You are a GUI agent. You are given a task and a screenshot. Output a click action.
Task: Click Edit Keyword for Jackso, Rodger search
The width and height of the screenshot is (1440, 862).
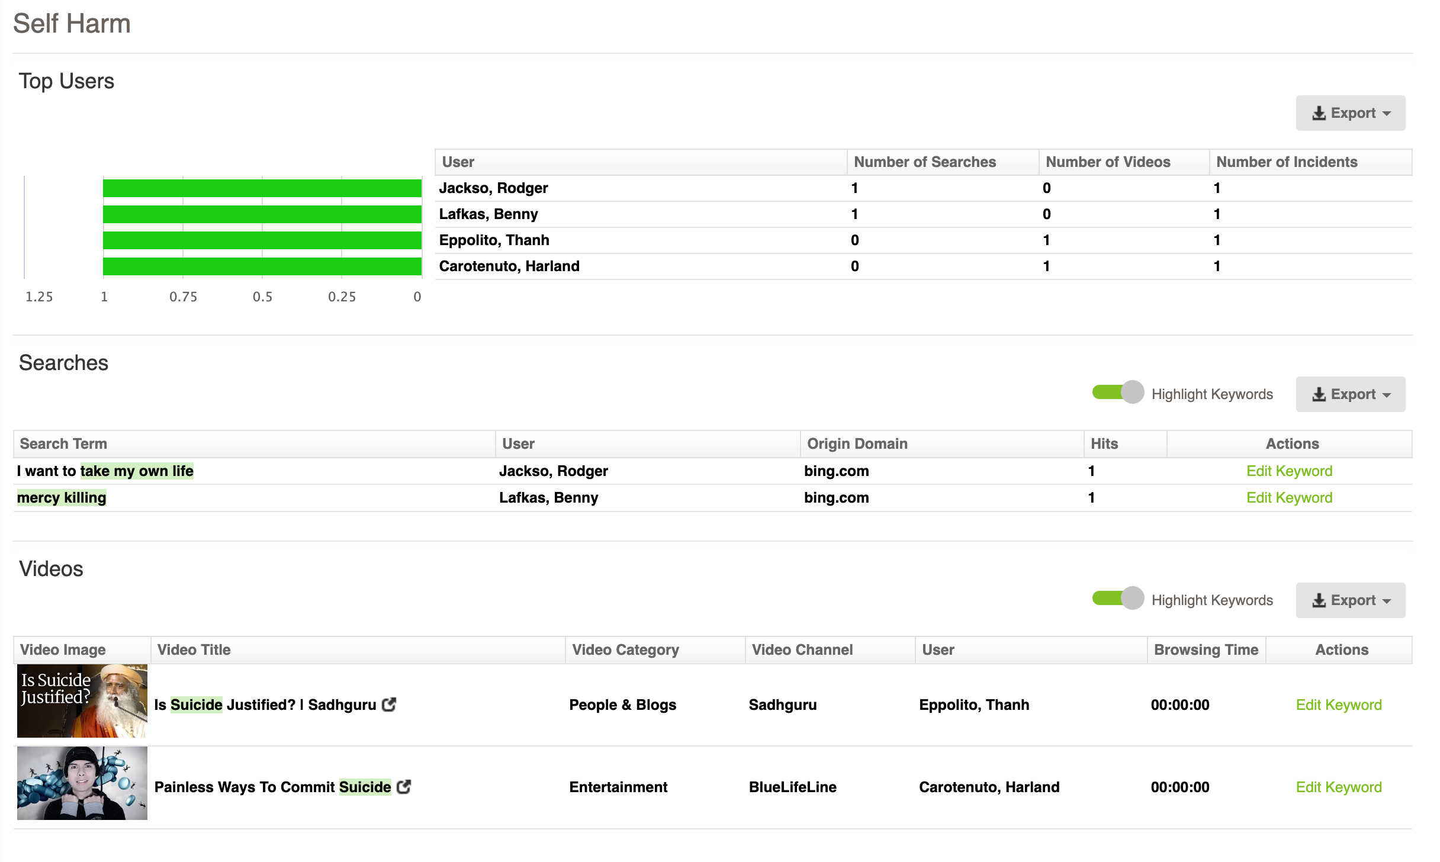click(1289, 471)
